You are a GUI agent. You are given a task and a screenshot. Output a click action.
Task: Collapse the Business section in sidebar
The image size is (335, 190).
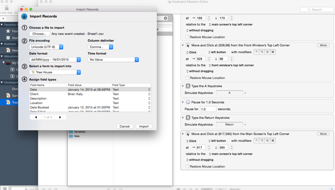coord(2,44)
